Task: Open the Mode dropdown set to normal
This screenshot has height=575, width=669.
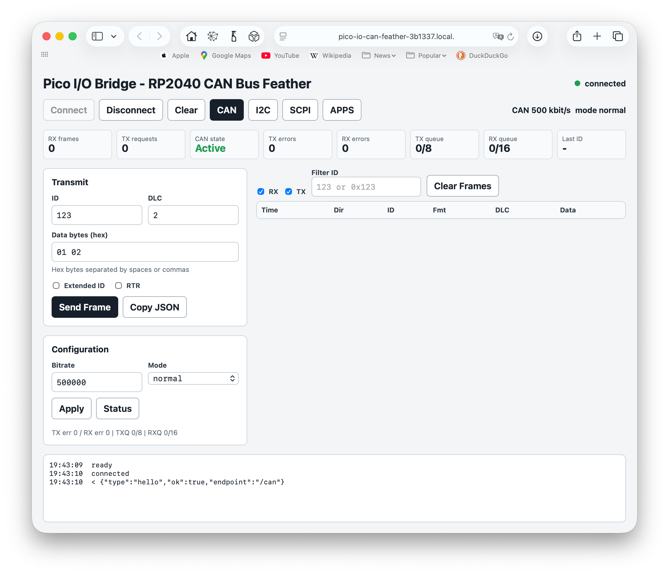Action: (193, 378)
